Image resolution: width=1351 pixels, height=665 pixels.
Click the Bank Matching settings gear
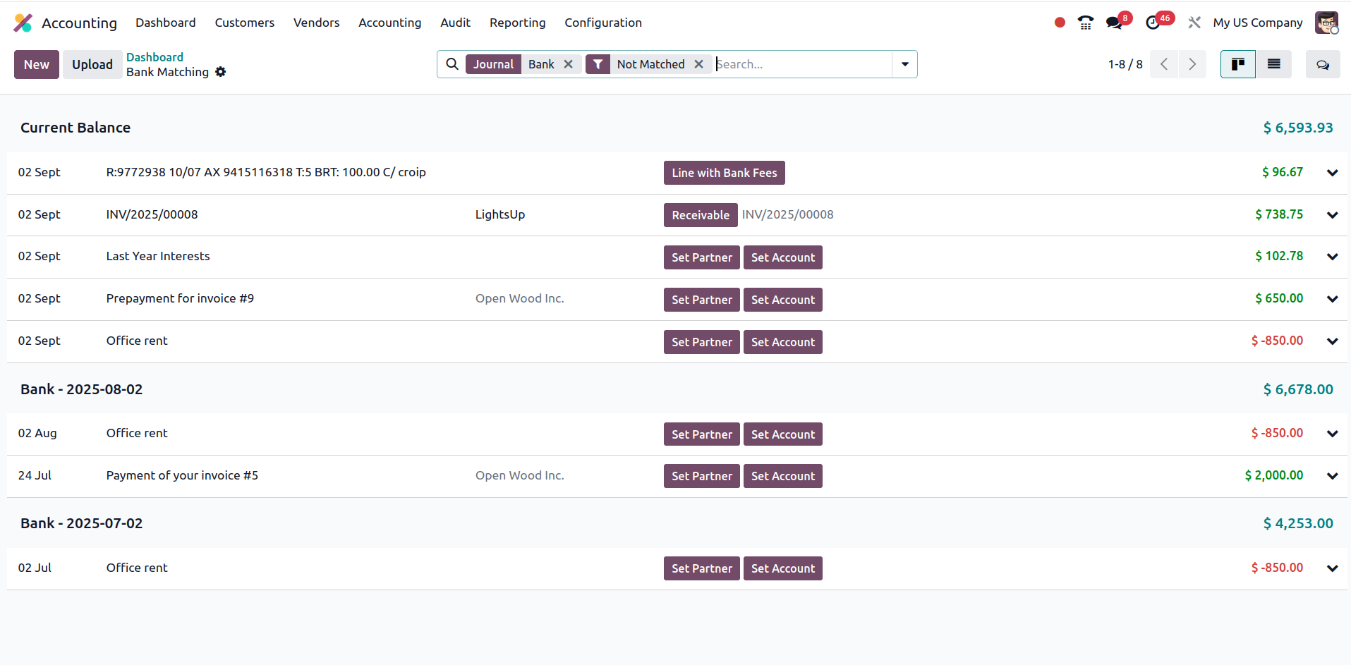tap(221, 72)
